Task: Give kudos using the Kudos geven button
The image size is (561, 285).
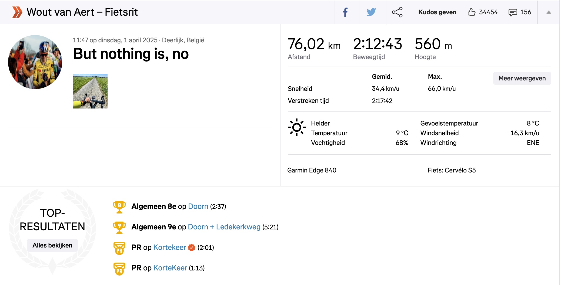Action: click(437, 12)
